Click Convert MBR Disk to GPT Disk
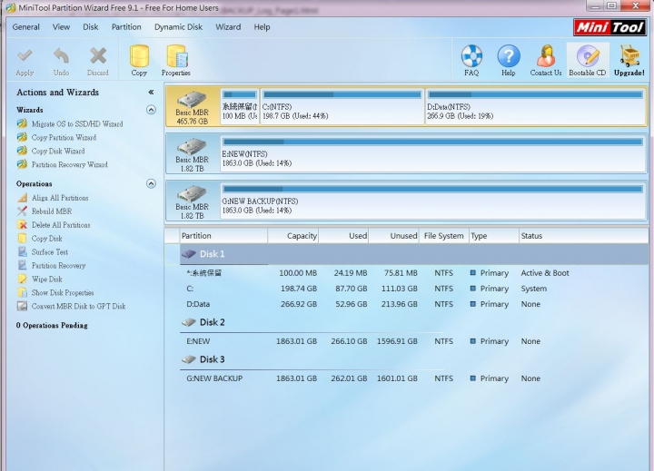This screenshot has width=654, height=471. tap(78, 307)
